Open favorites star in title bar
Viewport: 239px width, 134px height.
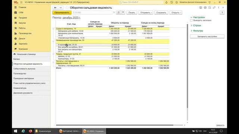click(x=177, y=2)
